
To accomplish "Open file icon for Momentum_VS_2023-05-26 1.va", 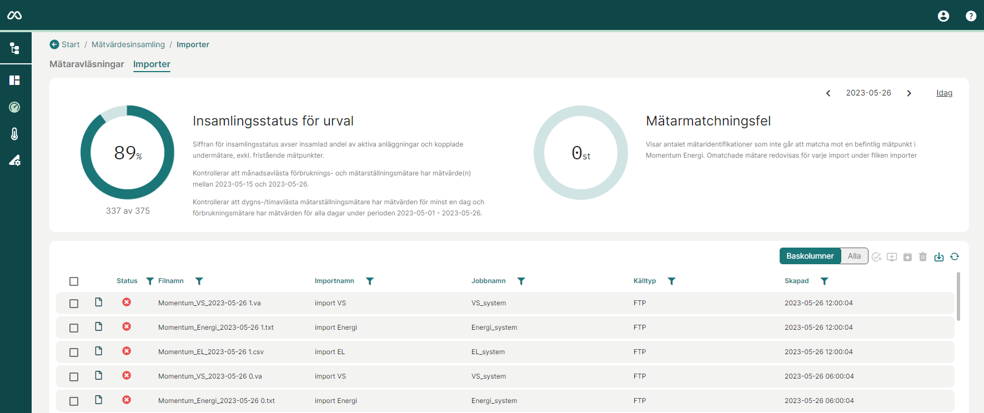I will click(99, 302).
